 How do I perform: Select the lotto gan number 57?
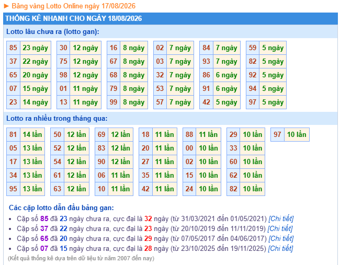point(160,102)
